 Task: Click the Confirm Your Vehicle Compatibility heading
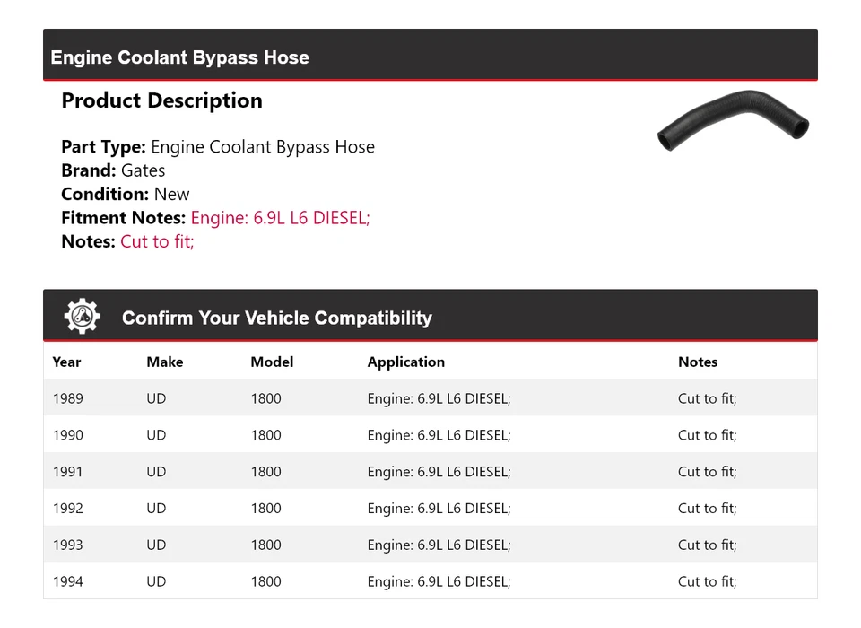[x=276, y=318]
